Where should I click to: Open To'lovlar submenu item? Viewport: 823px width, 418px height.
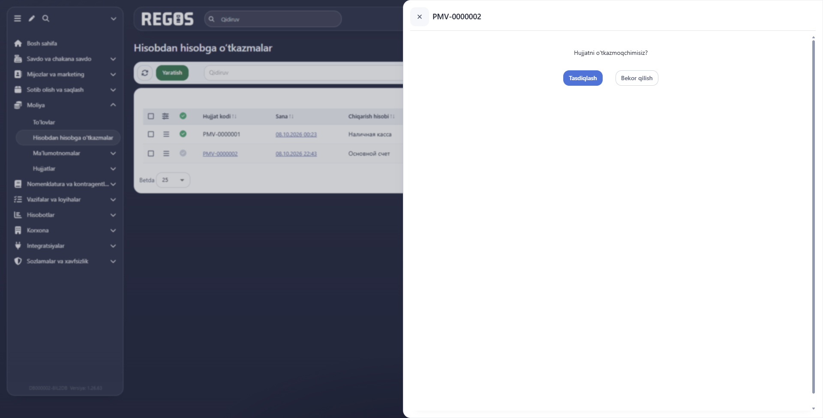coord(44,122)
